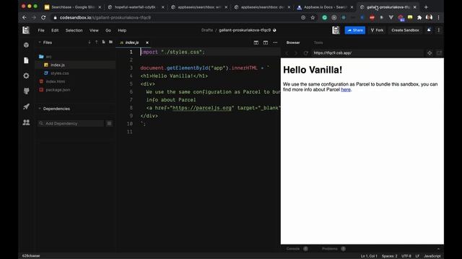Click the Add Dependency search field
Viewport: 462px width, 259px height.
tap(71, 123)
